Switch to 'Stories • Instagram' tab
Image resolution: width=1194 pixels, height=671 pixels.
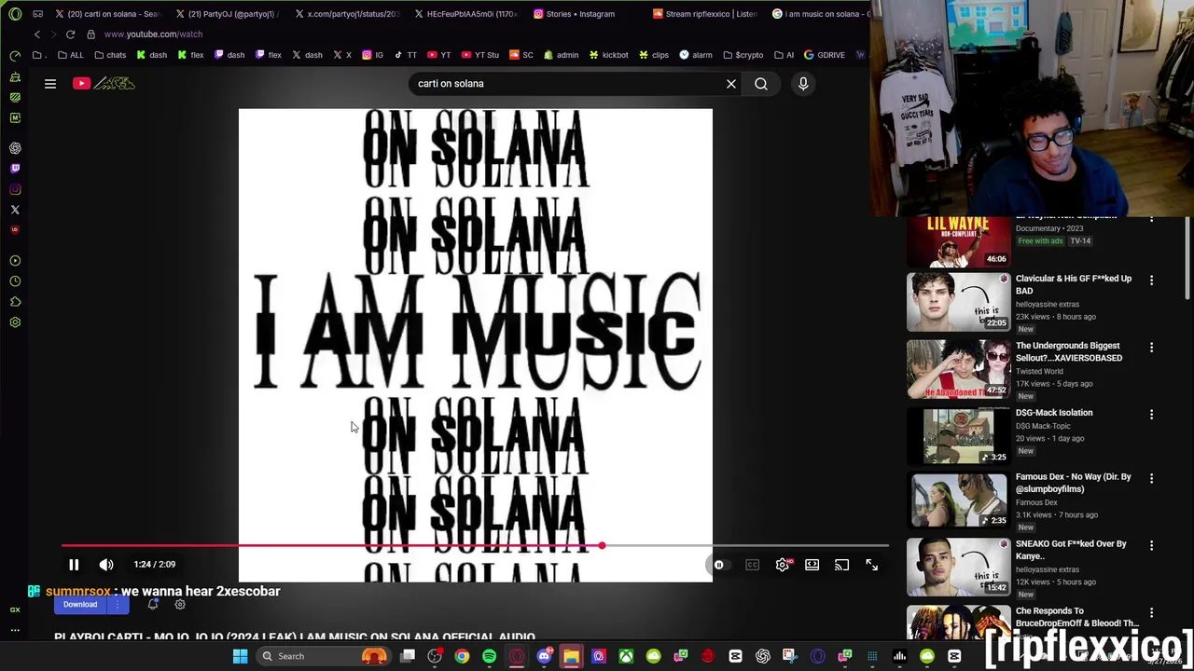pyautogui.click(x=574, y=14)
